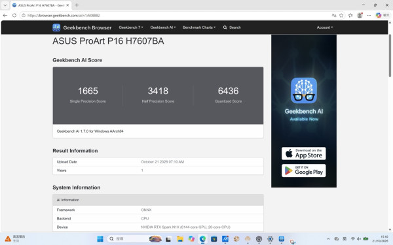Open the clock and date in taskbar
393x245 pixels.
tap(380, 238)
